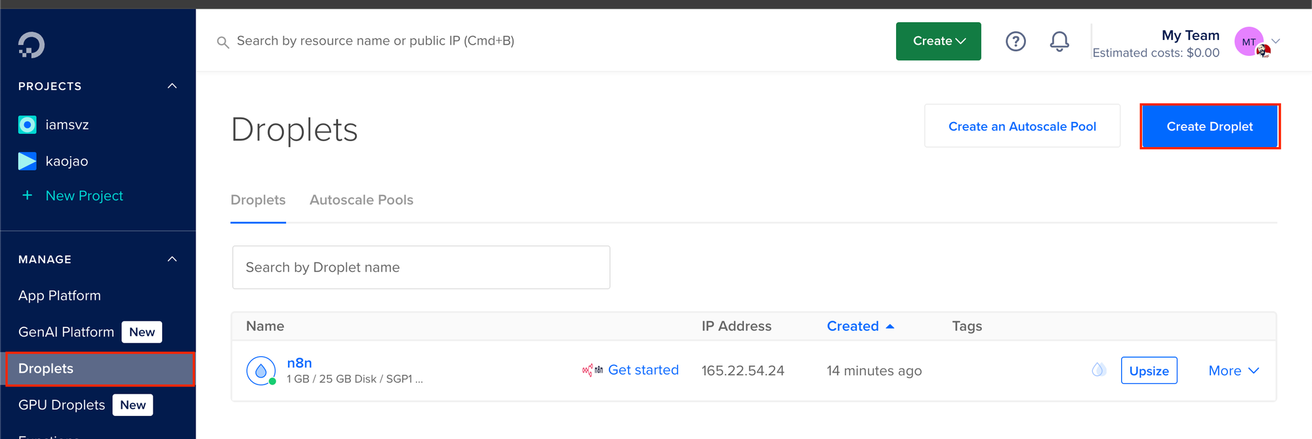Click the blue Create Droplet button
Viewport: 1312px width, 439px height.
[1210, 127]
